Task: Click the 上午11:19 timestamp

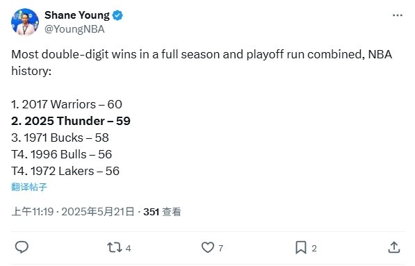Action: (x=33, y=212)
